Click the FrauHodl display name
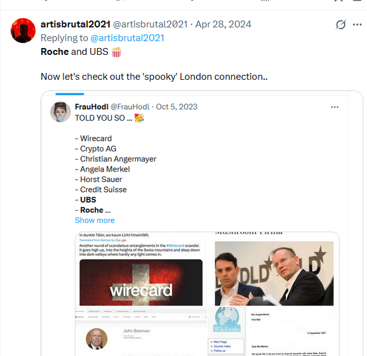The image size is (367, 356). [x=92, y=107]
